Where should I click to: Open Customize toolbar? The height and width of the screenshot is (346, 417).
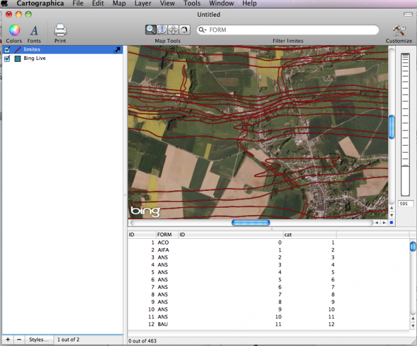(x=399, y=31)
